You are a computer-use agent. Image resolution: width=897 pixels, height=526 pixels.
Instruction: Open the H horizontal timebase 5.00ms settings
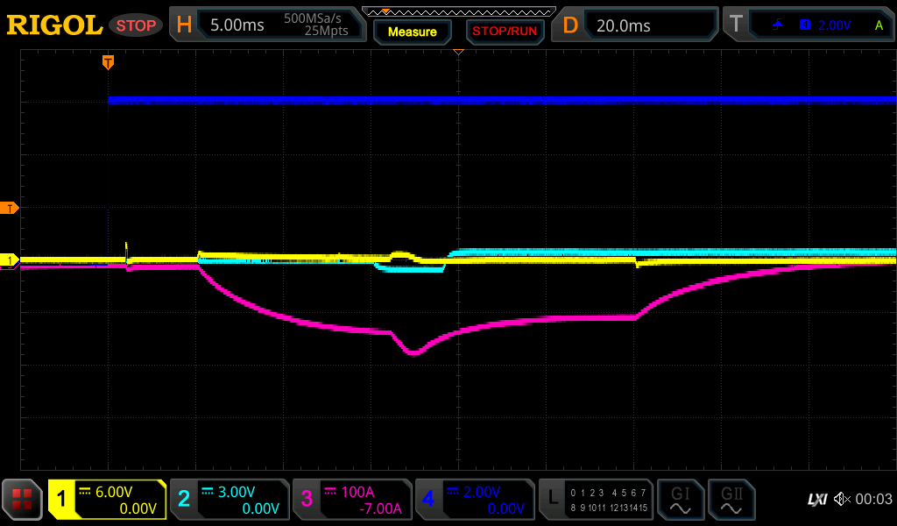tap(269, 25)
